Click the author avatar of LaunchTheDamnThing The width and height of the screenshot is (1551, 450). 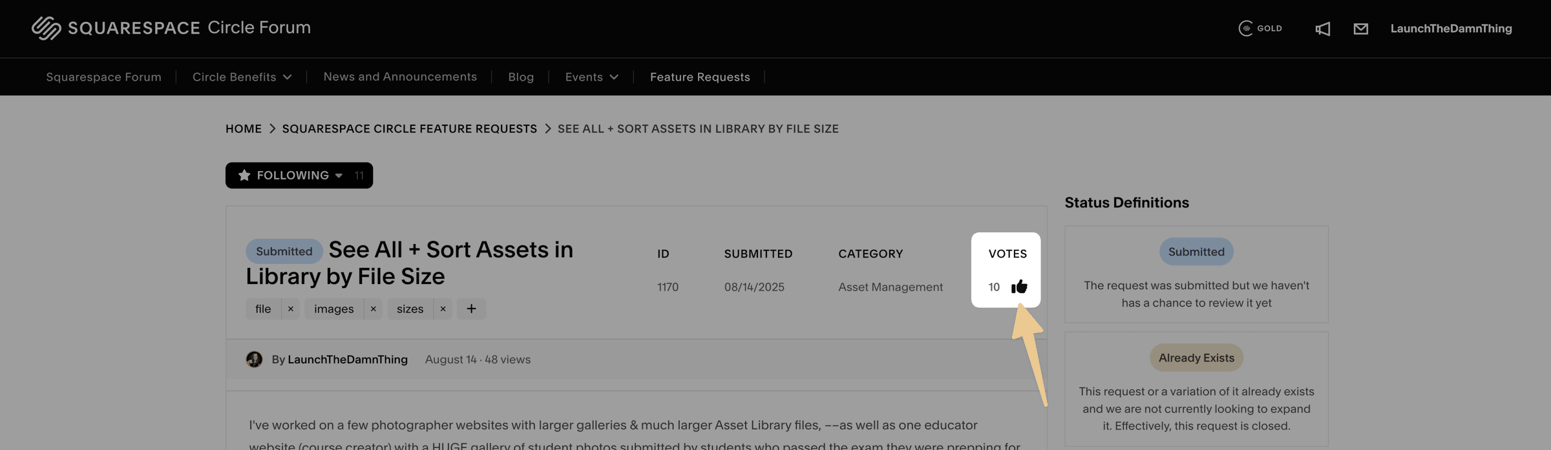tap(254, 360)
